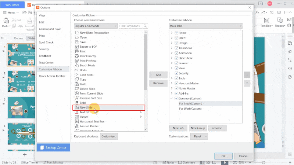Viewport: 294px width, 165px height.
Task: Click the help question mark sidebar icon
Action: pyautogui.click(x=290, y=77)
